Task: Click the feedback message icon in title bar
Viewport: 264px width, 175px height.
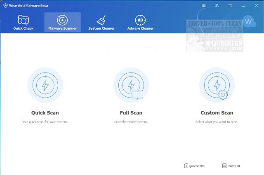Action: 203,5
